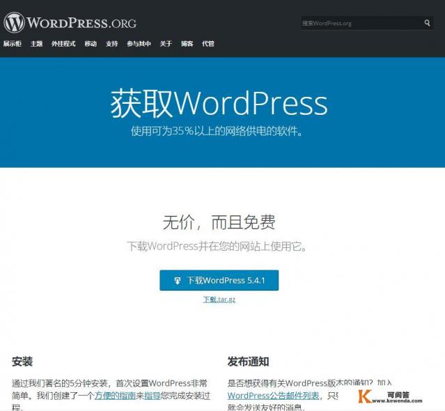This screenshot has width=445, height=411.
Task: Open the 展示柜 menu item
Action: [x=13, y=44]
